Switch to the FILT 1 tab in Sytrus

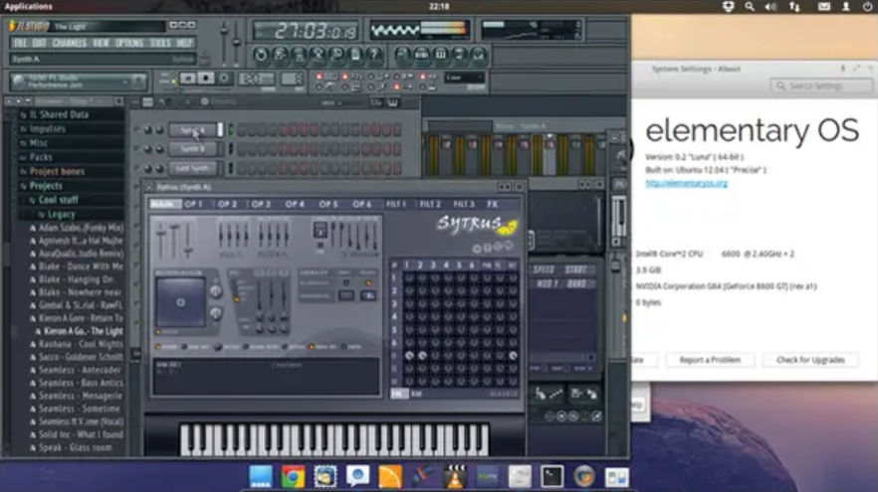(396, 205)
